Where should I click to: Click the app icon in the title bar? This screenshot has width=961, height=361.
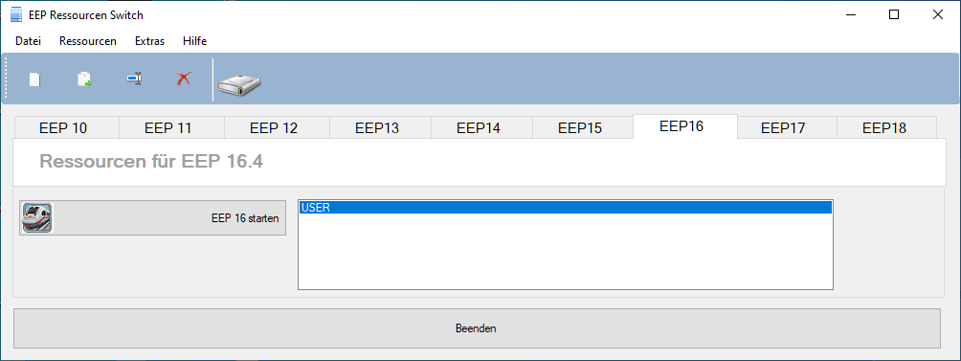pos(16,14)
